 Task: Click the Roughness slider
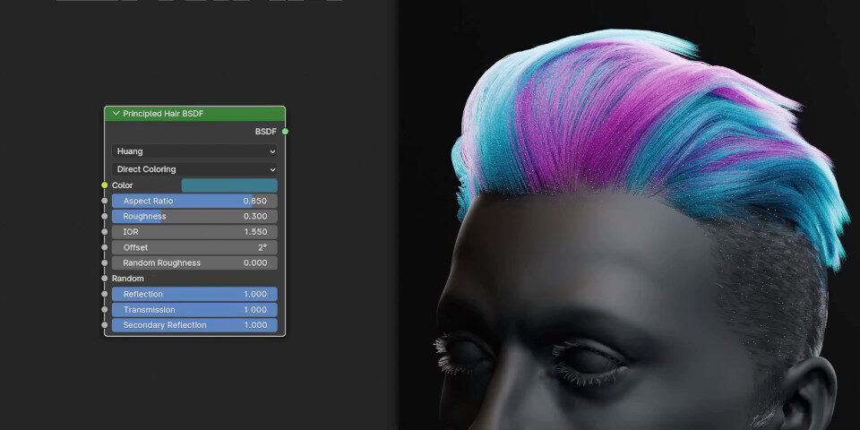point(194,216)
